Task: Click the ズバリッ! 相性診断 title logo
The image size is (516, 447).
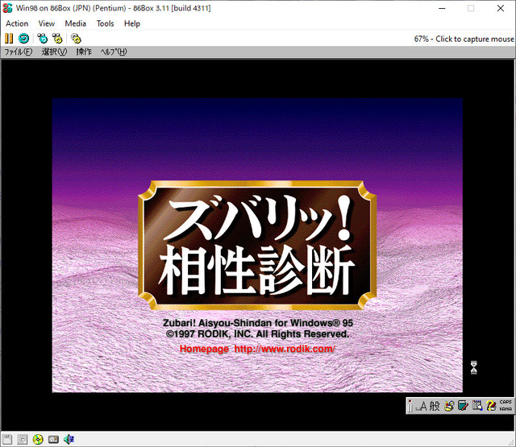Action: [257, 245]
